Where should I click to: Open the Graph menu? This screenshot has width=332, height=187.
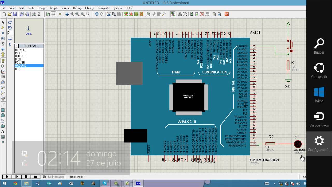coord(54,8)
